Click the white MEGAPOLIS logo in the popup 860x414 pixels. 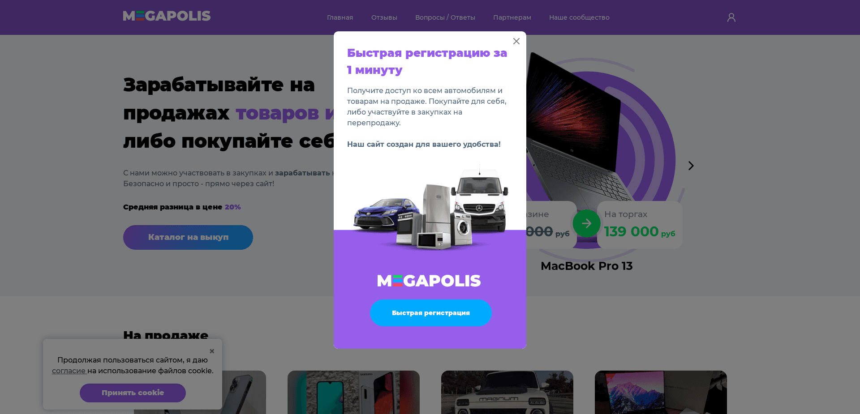tap(429, 281)
